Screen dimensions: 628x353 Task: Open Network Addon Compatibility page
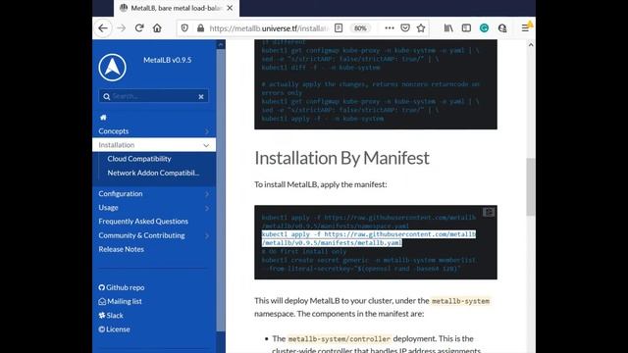pyautogui.click(x=153, y=173)
